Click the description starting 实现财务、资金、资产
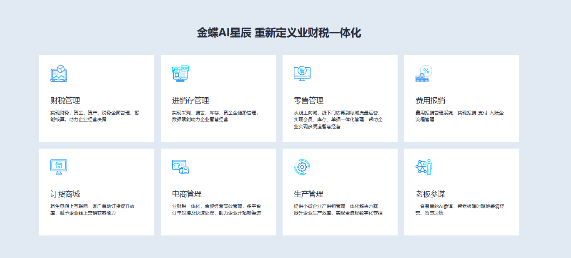This screenshot has width=571, height=258. (x=95, y=116)
